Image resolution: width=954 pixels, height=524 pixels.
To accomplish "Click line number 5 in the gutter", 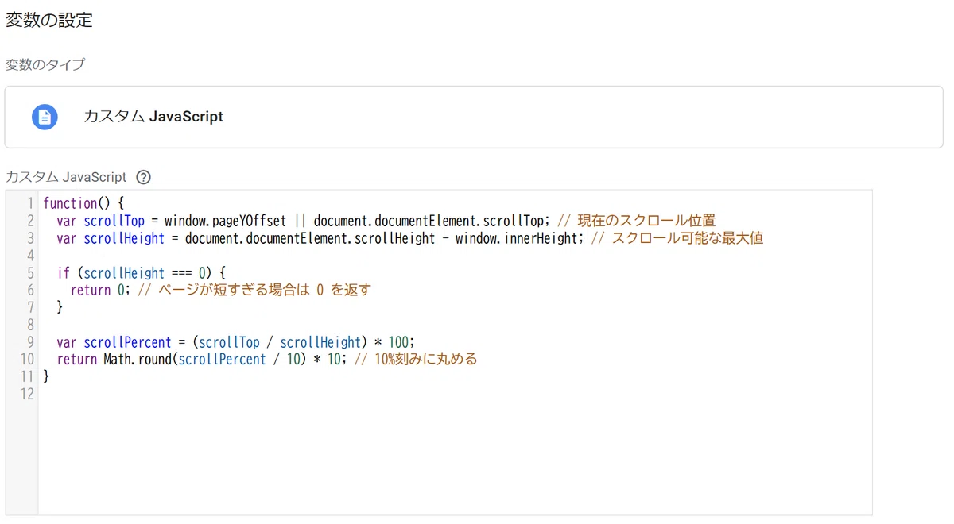I will point(30,273).
